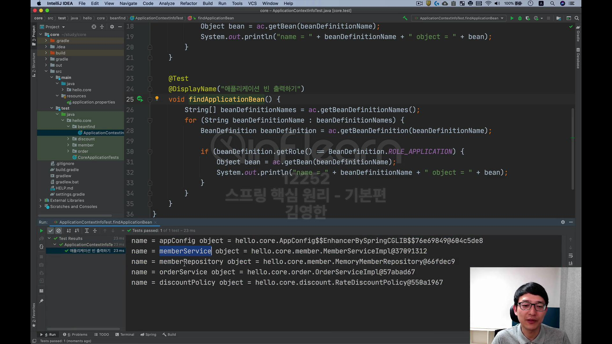The width and height of the screenshot is (612, 344).
Task: Click the beanfind breadcrumb
Action: click(118, 18)
